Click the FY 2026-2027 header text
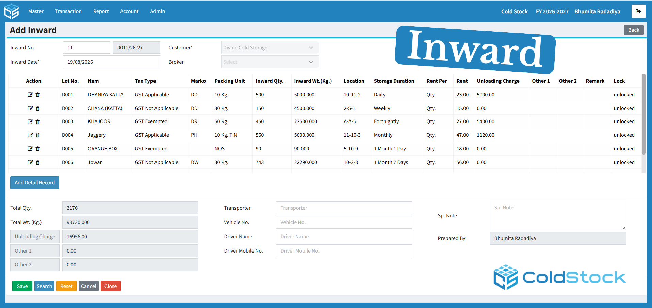Screen dimensions: 652x308 [x=552, y=11]
